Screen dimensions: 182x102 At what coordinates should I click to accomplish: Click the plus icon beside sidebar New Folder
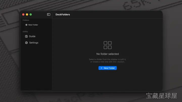tap(26, 25)
